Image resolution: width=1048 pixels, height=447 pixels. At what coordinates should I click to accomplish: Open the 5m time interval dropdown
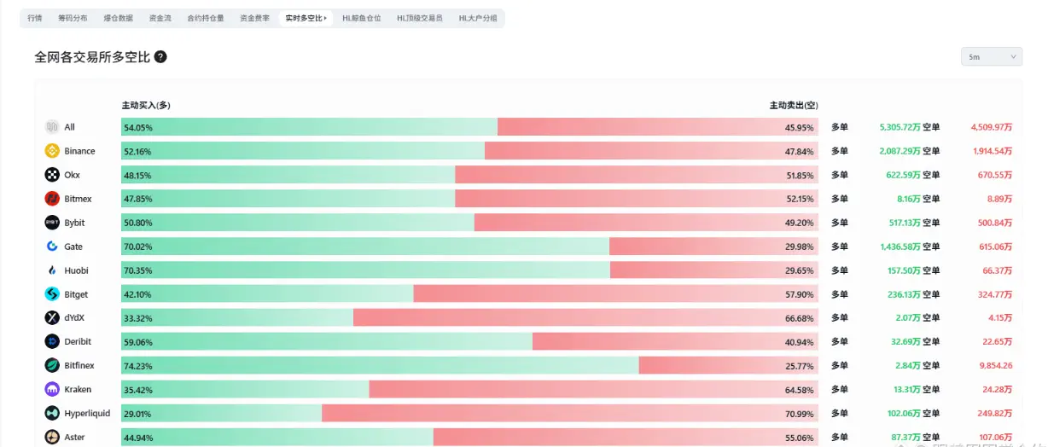coord(991,56)
